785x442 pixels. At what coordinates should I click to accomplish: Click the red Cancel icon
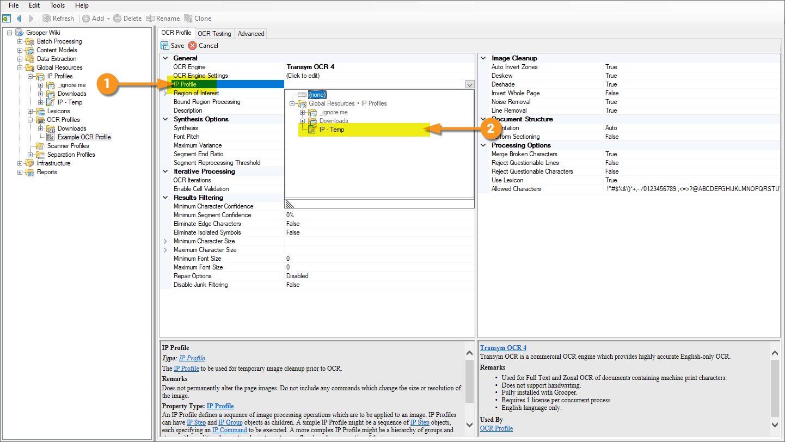192,46
